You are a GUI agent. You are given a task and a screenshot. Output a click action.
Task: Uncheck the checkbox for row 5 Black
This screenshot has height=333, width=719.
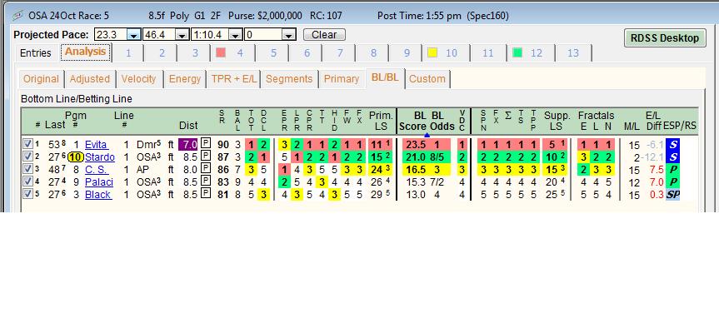tap(27, 194)
